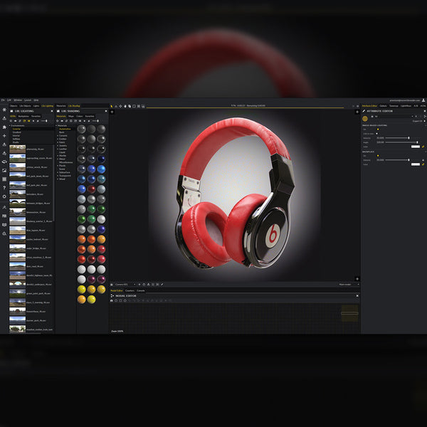Screen dimensions: 427x427
Task: Select the Interior environment category
Action: click(16, 135)
